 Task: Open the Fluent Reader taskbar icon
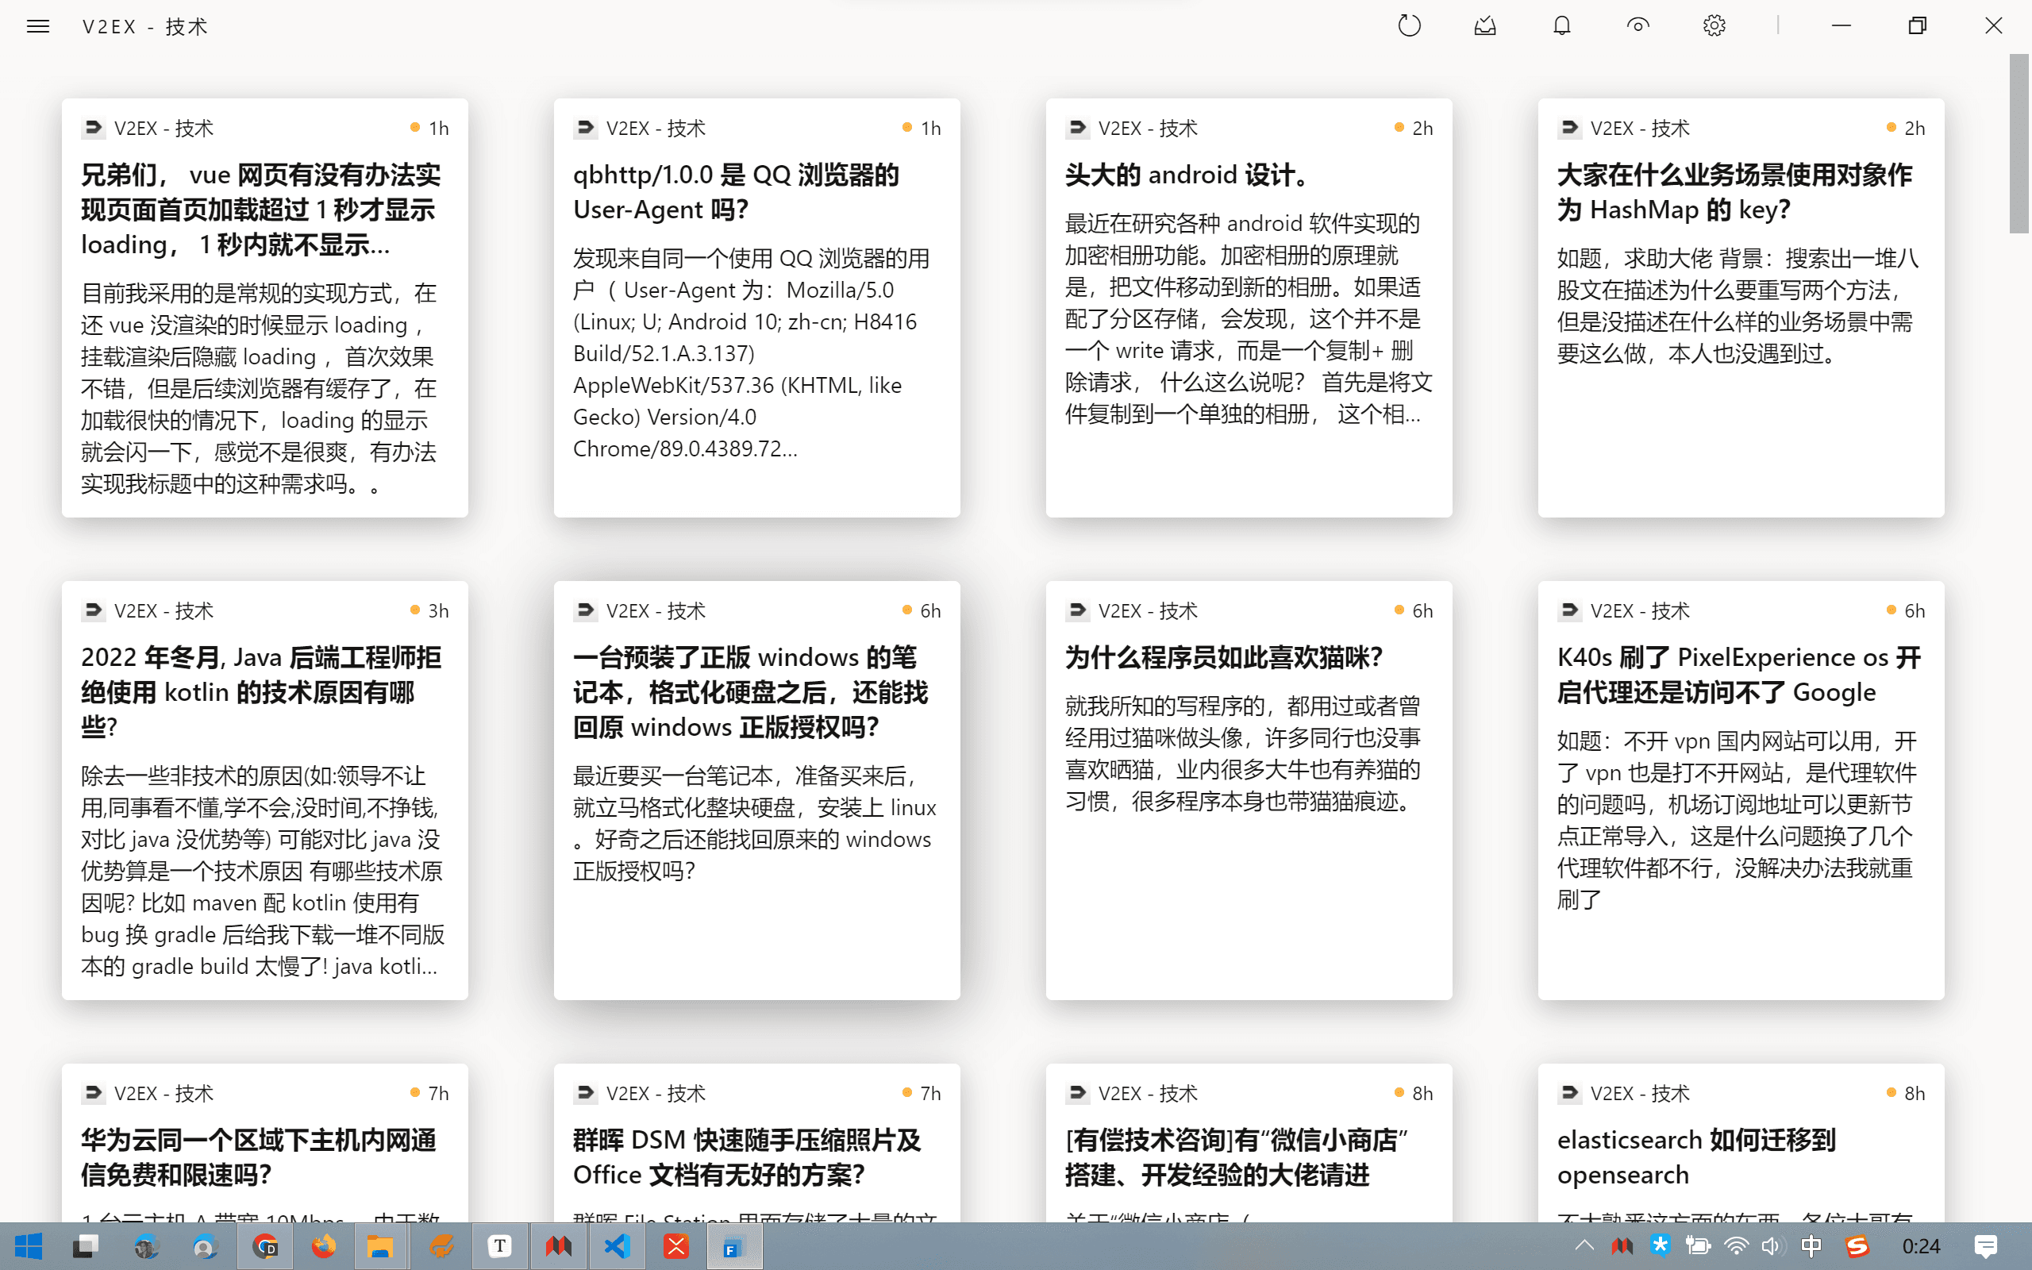coord(734,1245)
